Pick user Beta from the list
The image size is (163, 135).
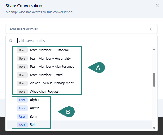click(x=33, y=125)
